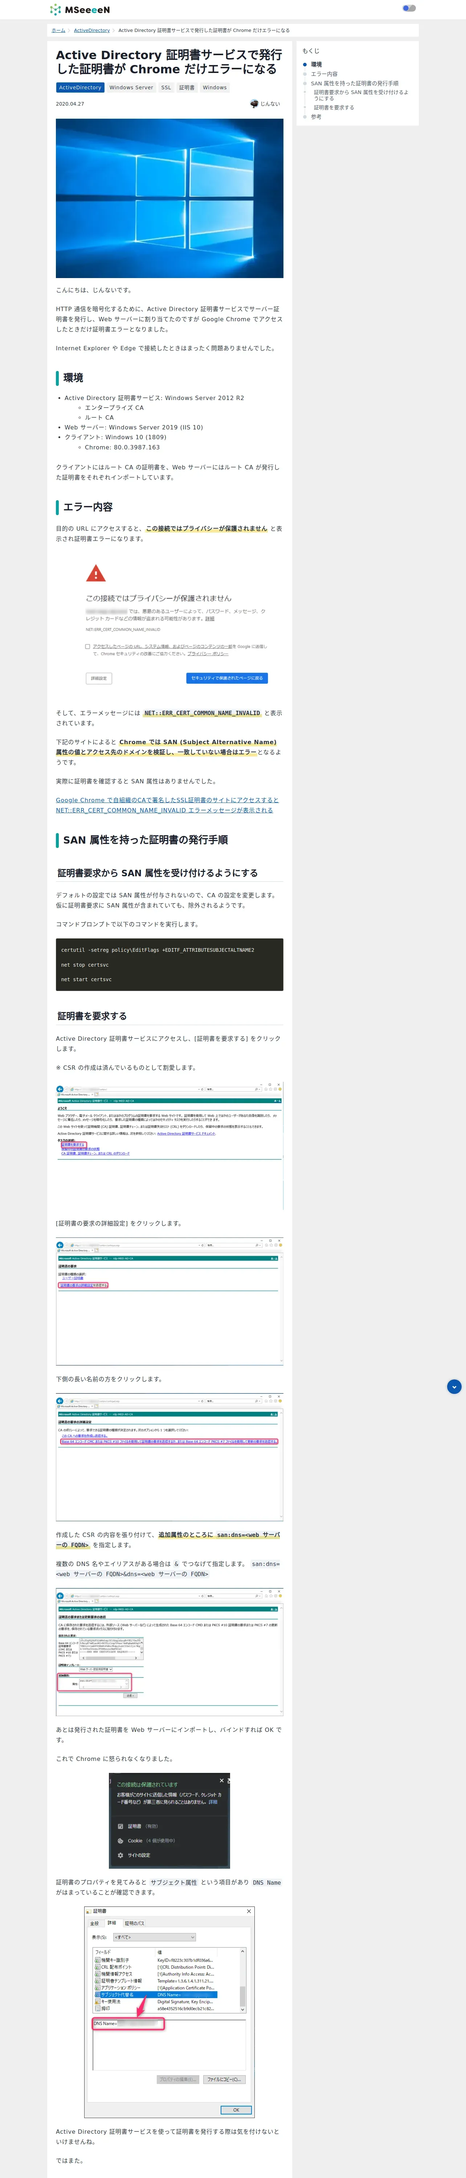The image size is (466, 2178).
Task: Select the SSL tag
Action: tap(166, 87)
